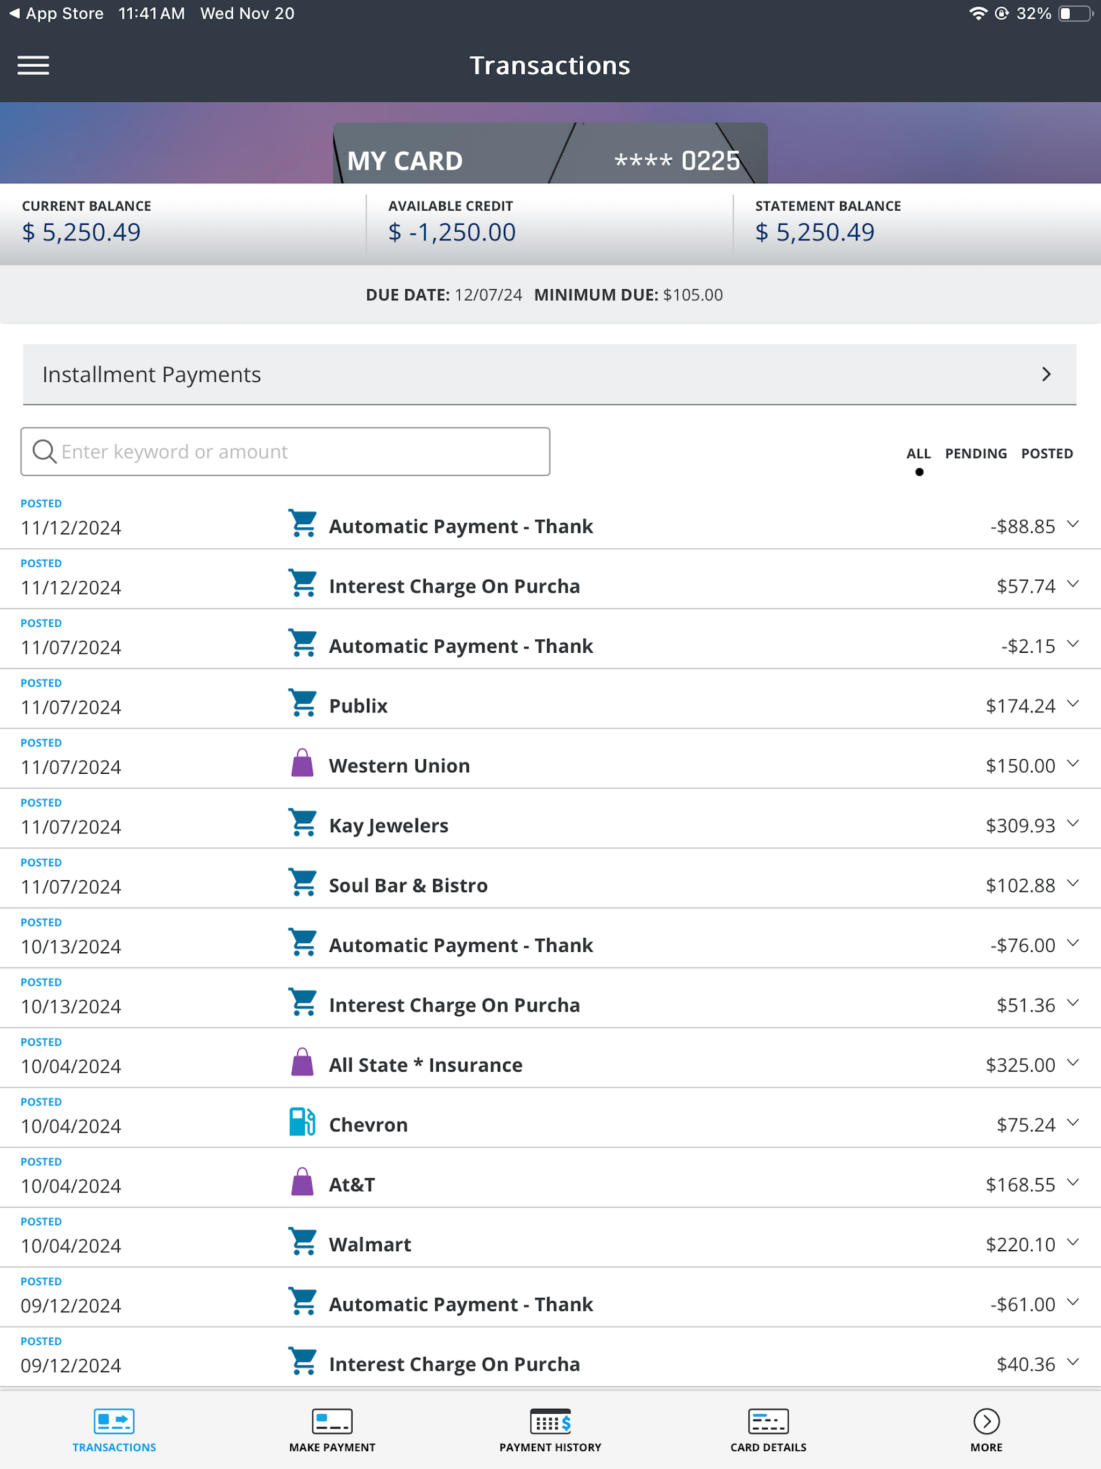Tap the minimum due $105.00

692,295
